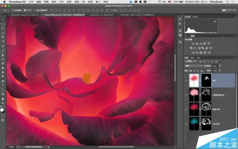Viewport: 238px width, 149px height.
Task: Open the Actions panel play icon
Action: click(x=180, y=24)
